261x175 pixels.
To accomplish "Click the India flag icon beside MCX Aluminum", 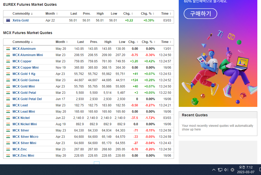I will [8, 48].
